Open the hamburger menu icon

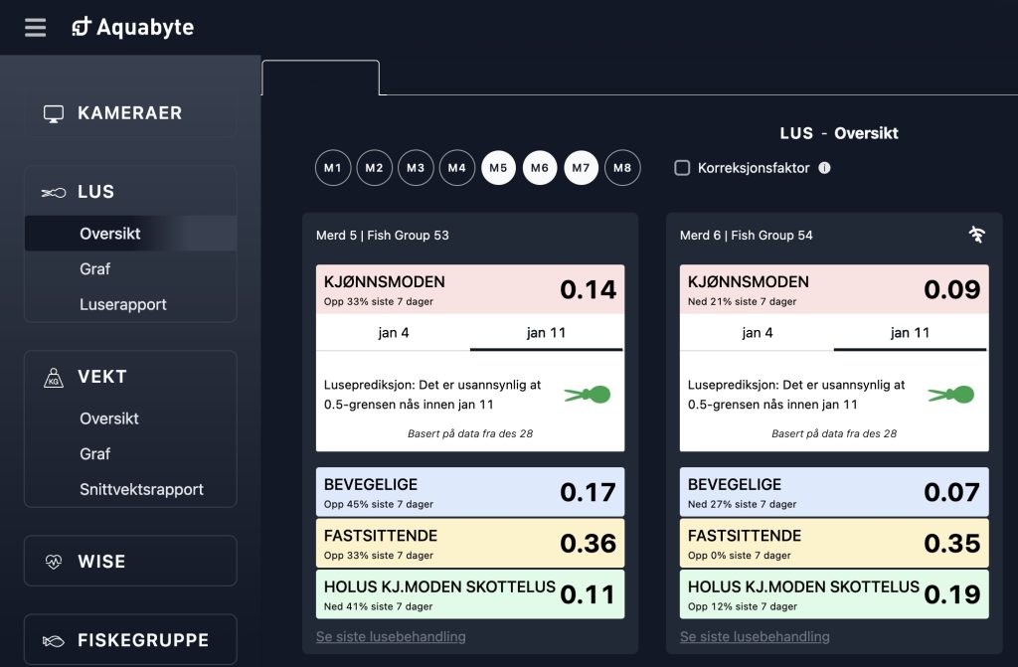[x=36, y=28]
